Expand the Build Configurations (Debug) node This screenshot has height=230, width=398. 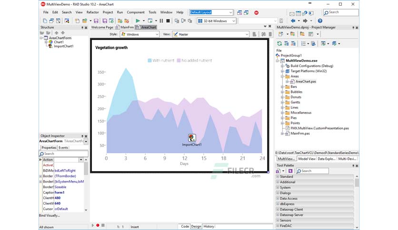(x=282, y=66)
